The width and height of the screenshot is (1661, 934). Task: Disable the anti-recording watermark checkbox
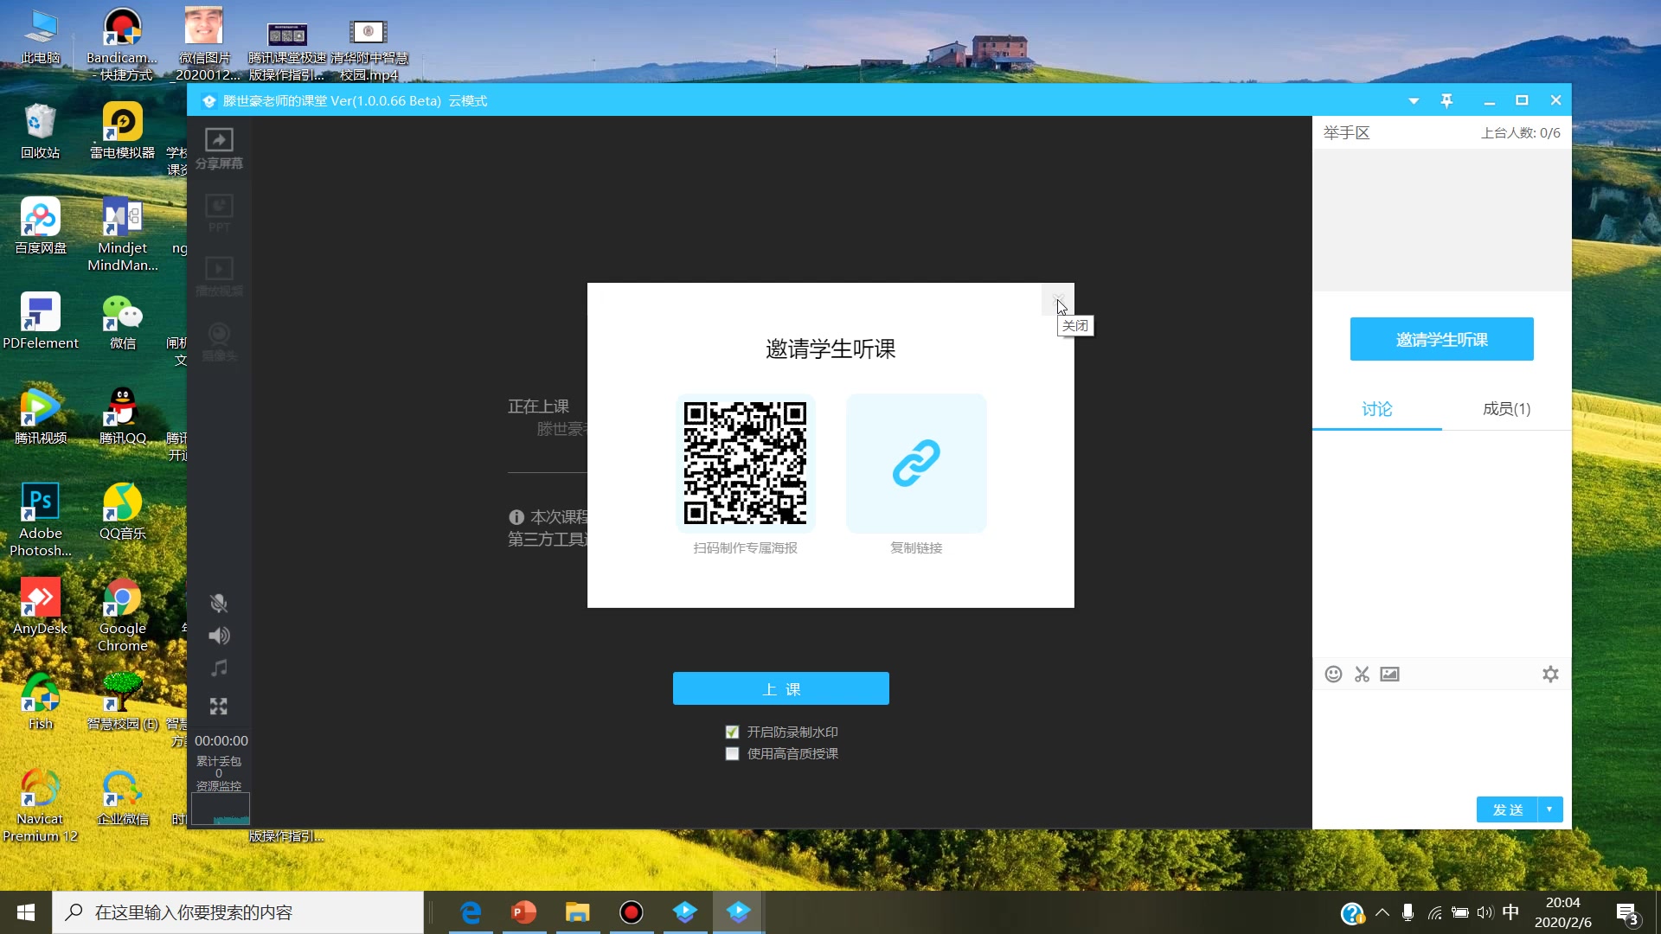coord(732,732)
